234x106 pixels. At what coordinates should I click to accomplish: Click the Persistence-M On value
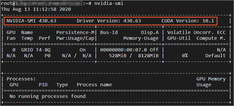pos(82,50)
